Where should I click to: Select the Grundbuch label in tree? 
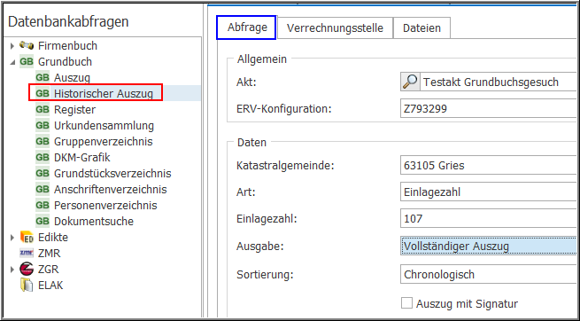coord(66,61)
